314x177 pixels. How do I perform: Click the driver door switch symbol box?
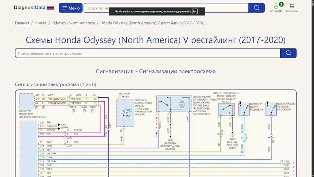pyautogui.click(x=244, y=109)
